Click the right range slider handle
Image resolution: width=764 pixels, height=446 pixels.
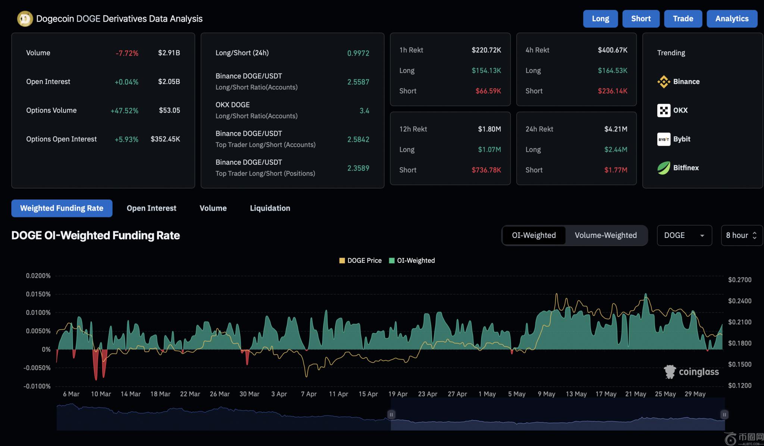click(x=724, y=414)
